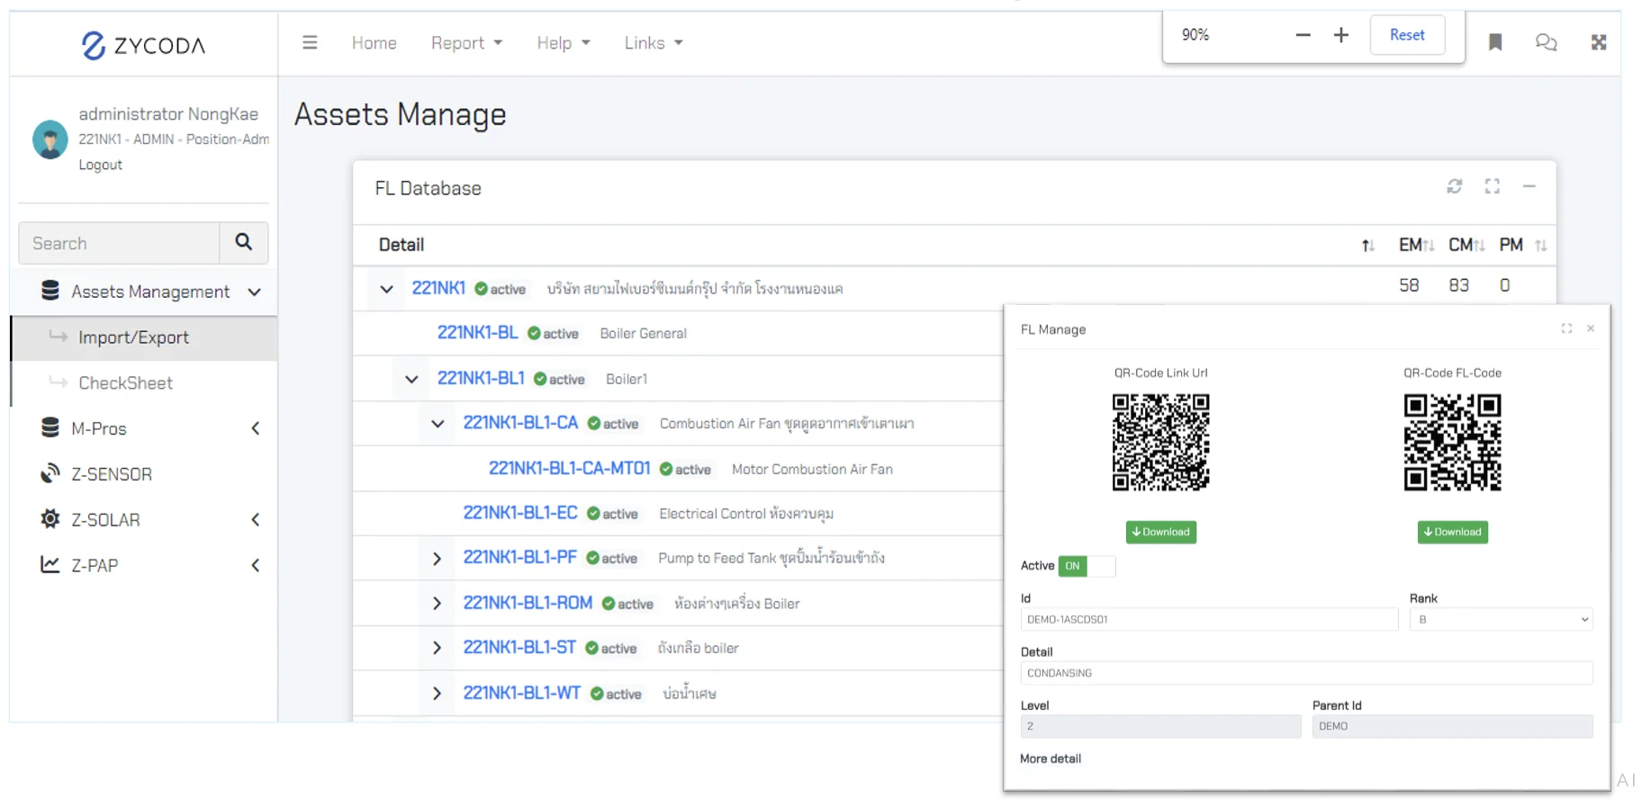Screen dimensions: 1642x799
Task: Open the Rank dropdown
Action: click(1501, 619)
